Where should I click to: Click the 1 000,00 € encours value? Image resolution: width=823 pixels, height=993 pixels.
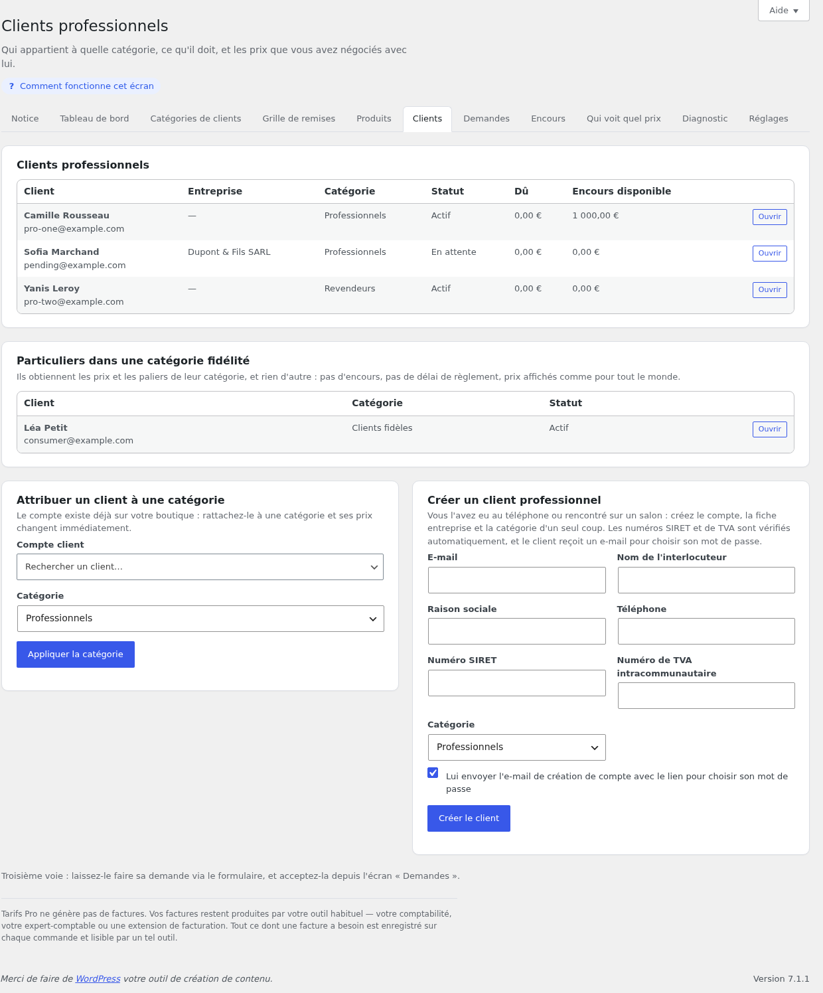click(x=595, y=216)
